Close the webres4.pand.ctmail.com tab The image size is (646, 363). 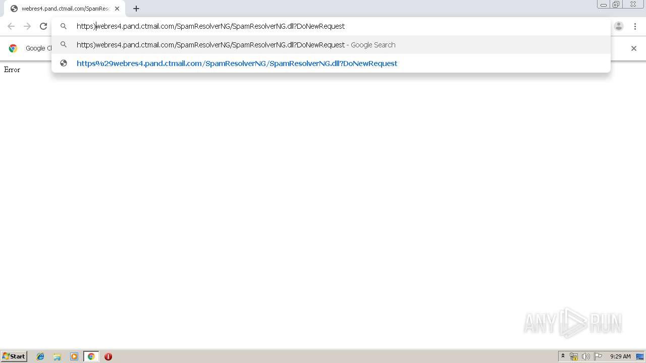point(117,9)
